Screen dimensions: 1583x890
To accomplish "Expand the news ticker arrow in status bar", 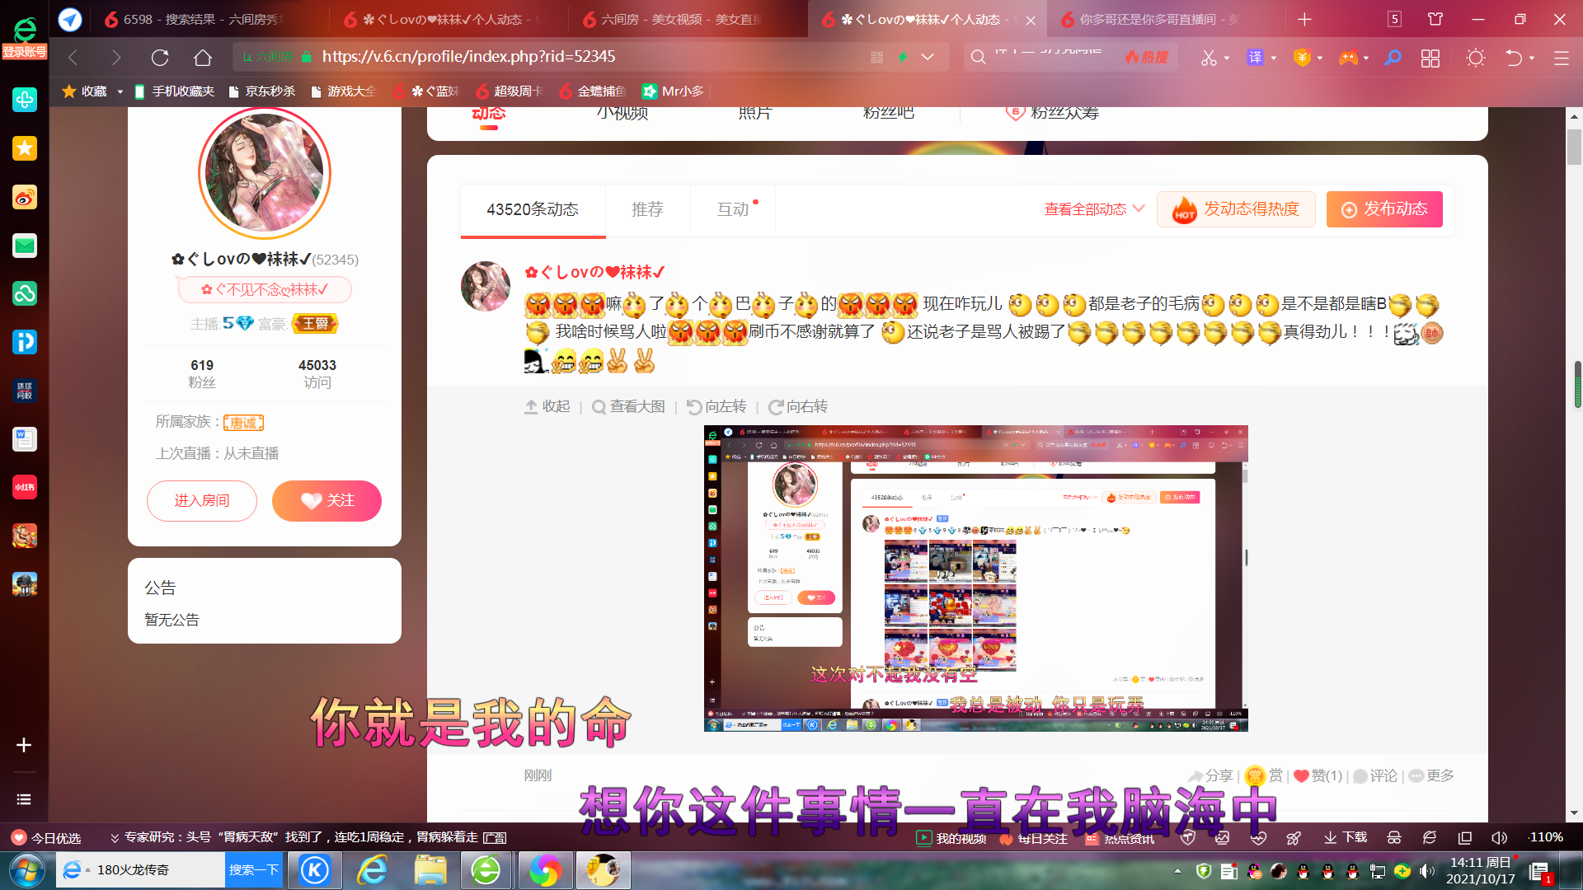I will pos(115,838).
